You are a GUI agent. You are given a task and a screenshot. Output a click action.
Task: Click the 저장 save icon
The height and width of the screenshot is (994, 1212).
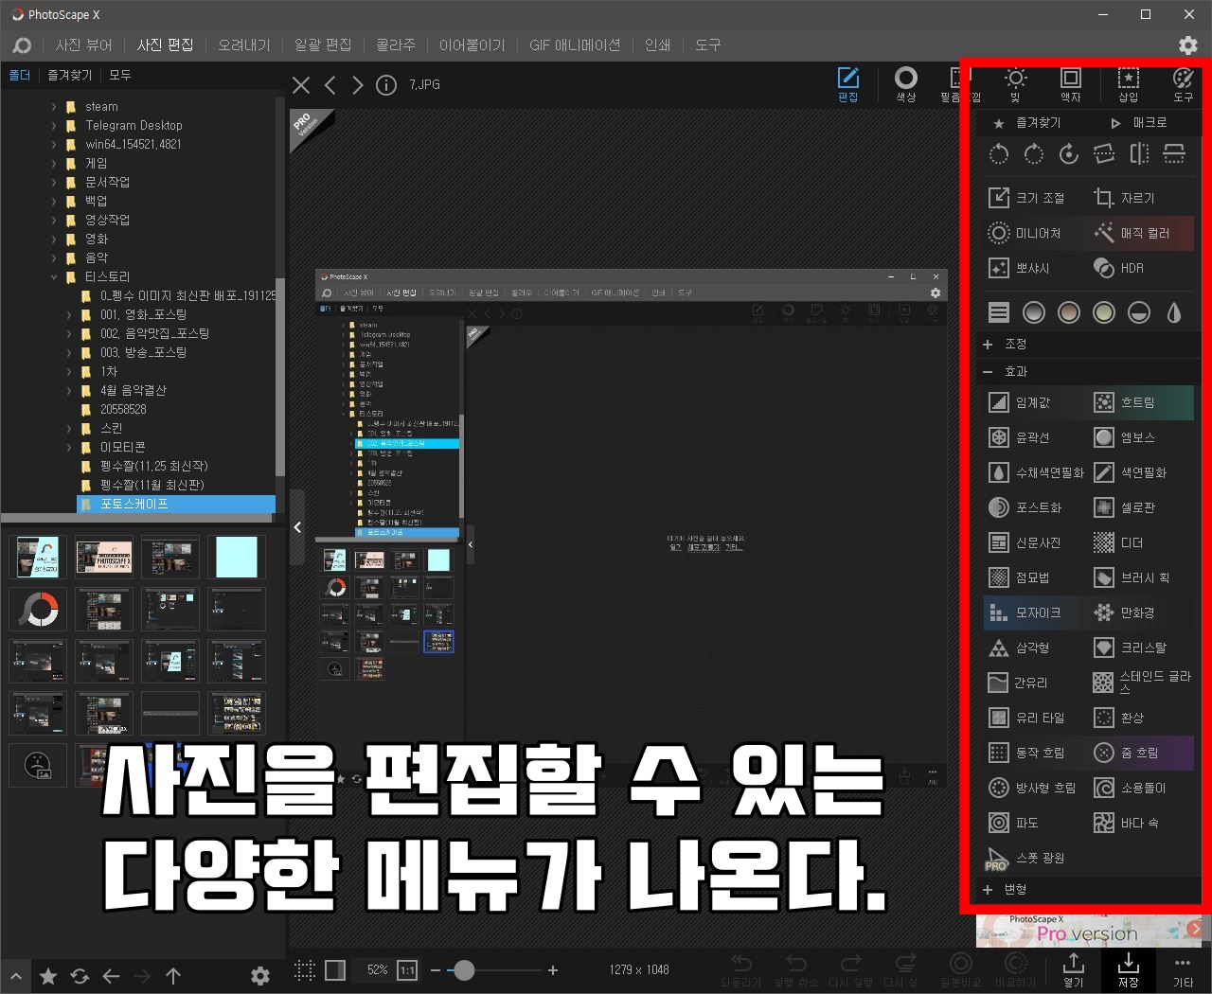tap(1129, 969)
